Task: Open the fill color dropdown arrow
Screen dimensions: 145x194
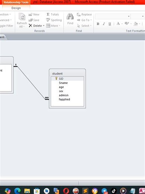Action: tap(139, 24)
